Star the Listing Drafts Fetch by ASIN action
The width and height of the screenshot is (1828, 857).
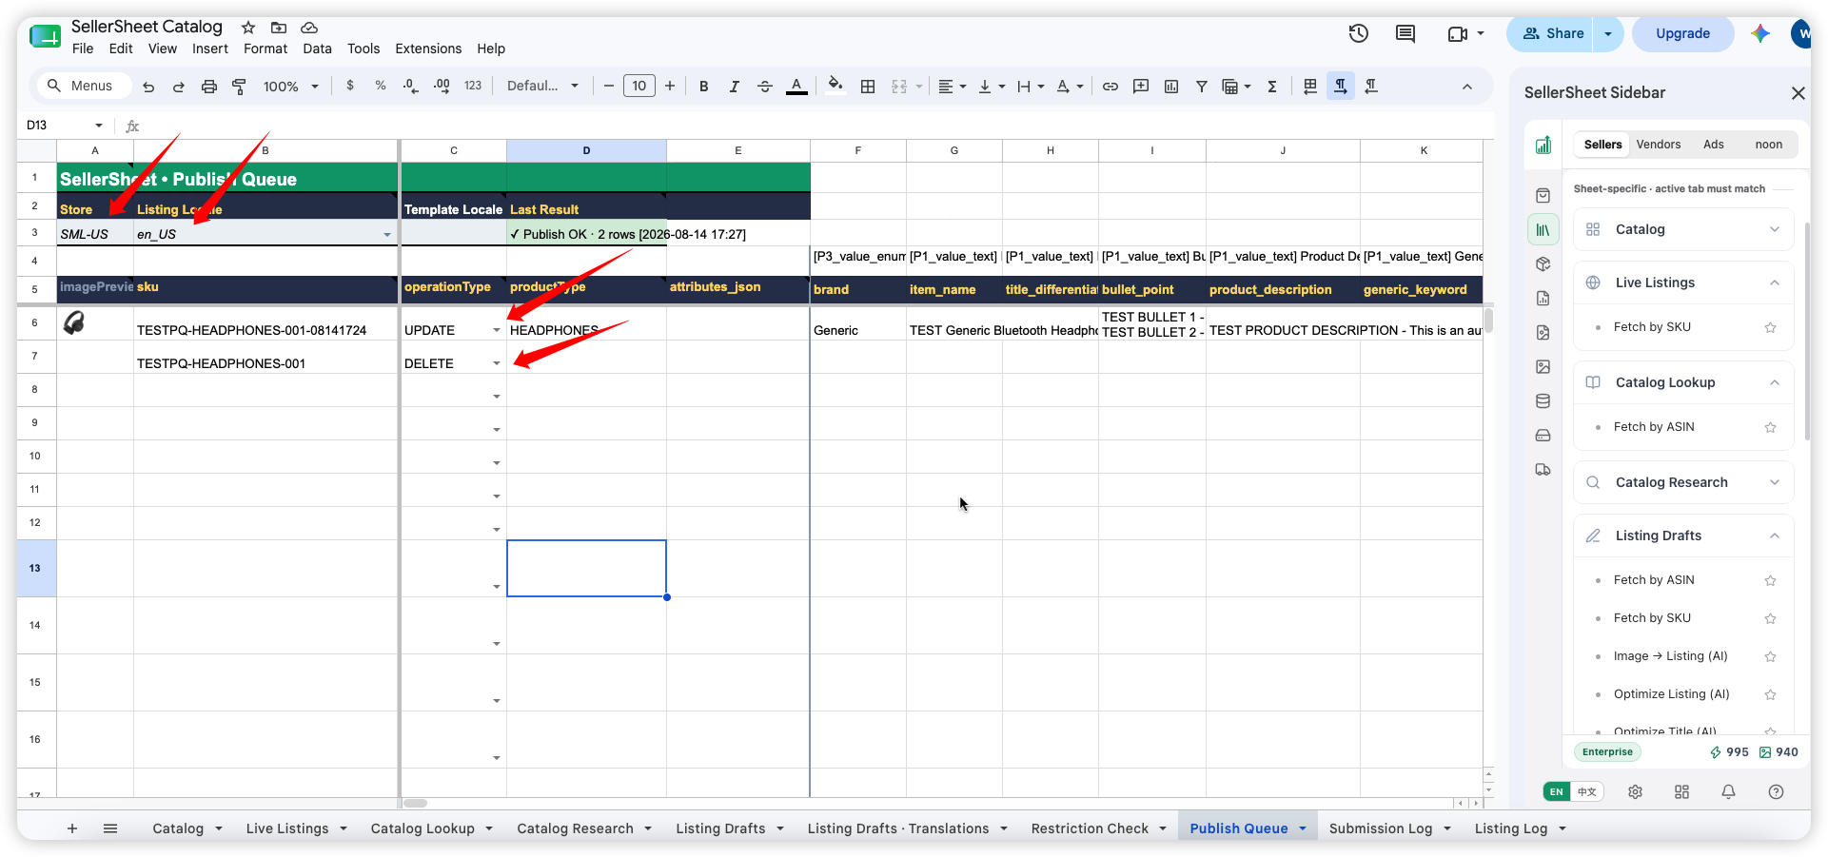click(x=1770, y=580)
